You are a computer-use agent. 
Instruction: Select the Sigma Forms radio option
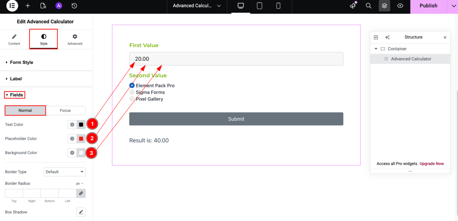pyautogui.click(x=132, y=92)
